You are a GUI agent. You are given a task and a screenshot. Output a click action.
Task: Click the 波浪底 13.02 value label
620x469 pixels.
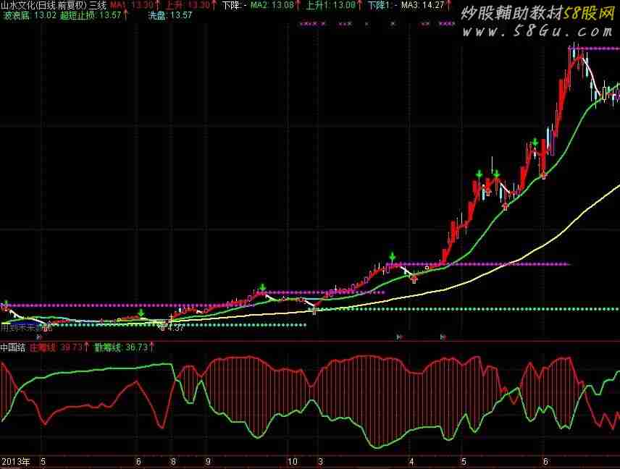coord(29,14)
